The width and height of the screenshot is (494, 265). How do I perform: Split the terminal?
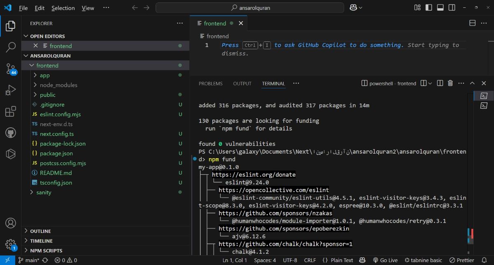pyautogui.click(x=440, y=83)
